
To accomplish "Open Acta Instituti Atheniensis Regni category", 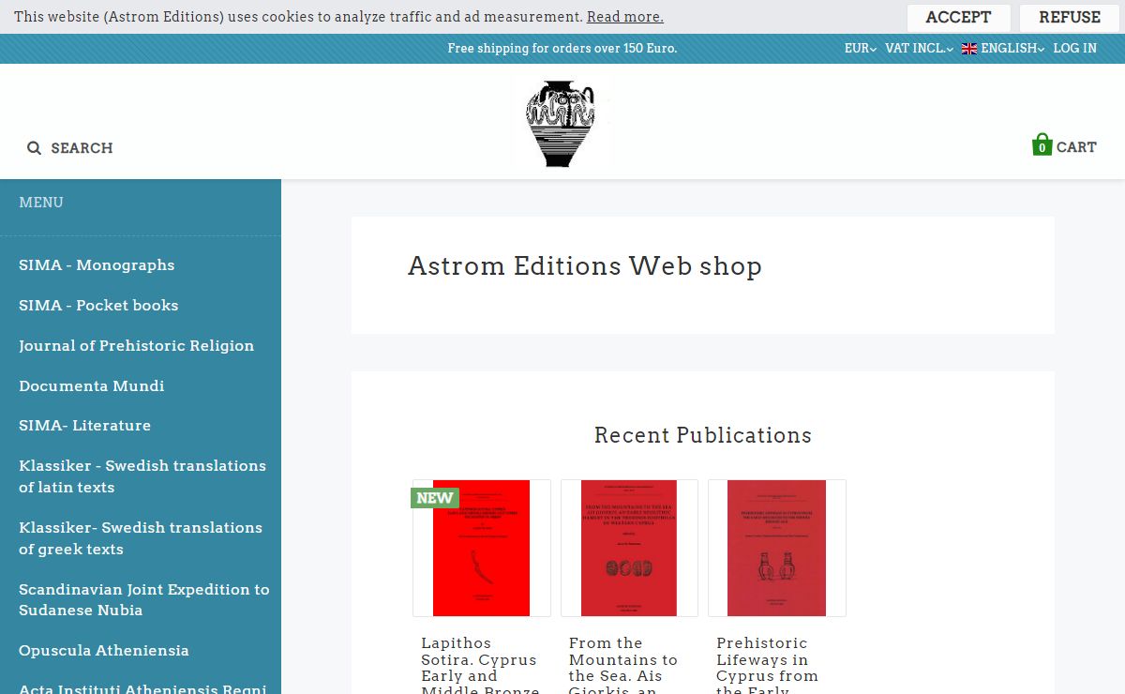I will coord(142,688).
